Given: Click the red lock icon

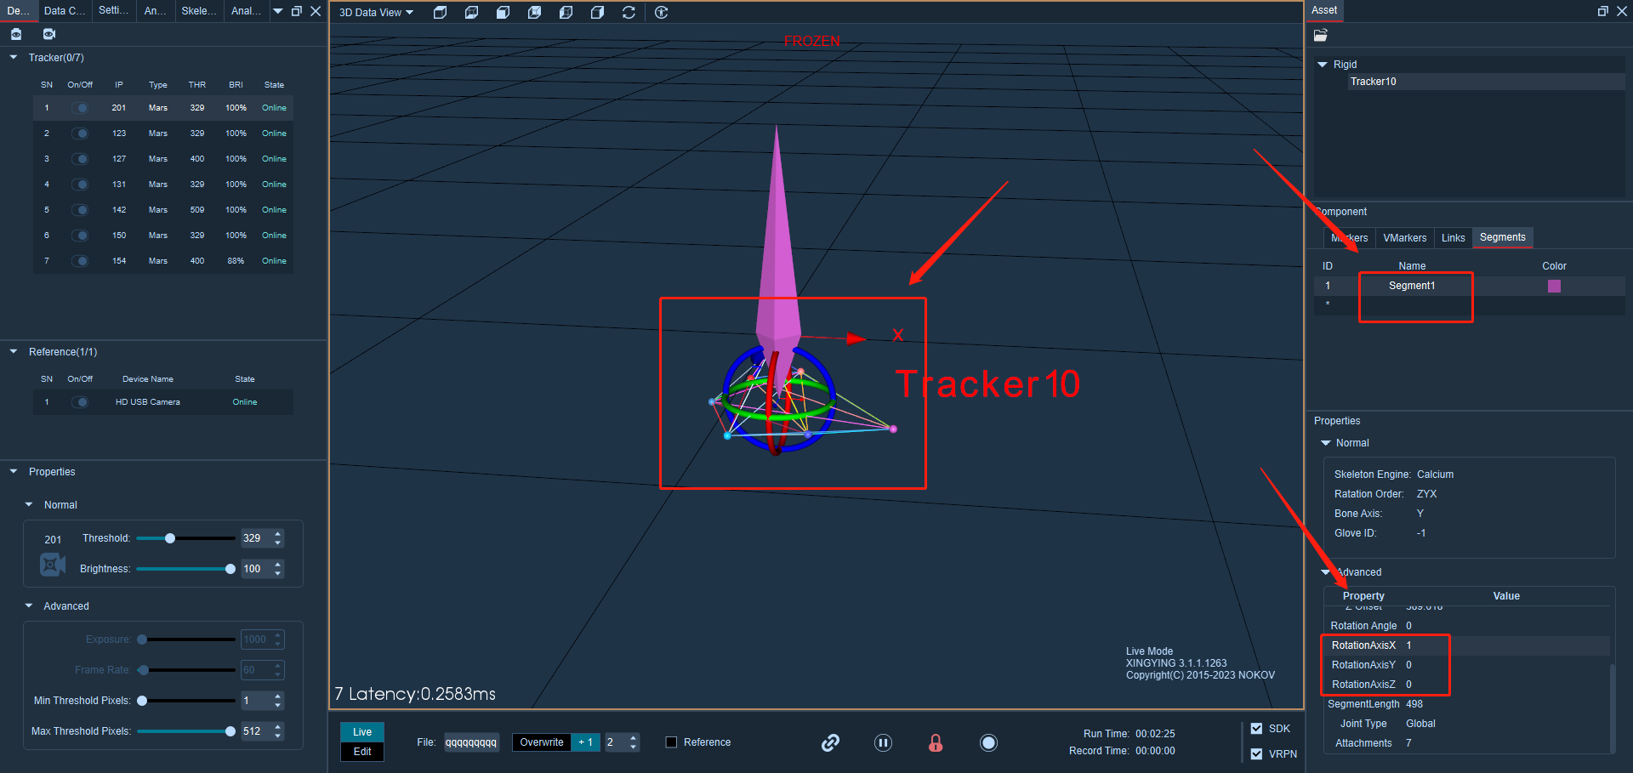Looking at the screenshot, I should tap(936, 742).
